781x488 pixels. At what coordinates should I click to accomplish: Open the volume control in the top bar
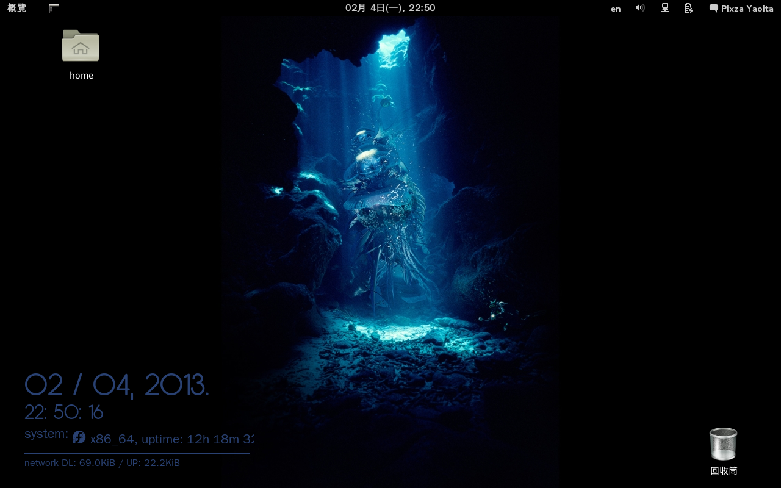point(640,8)
